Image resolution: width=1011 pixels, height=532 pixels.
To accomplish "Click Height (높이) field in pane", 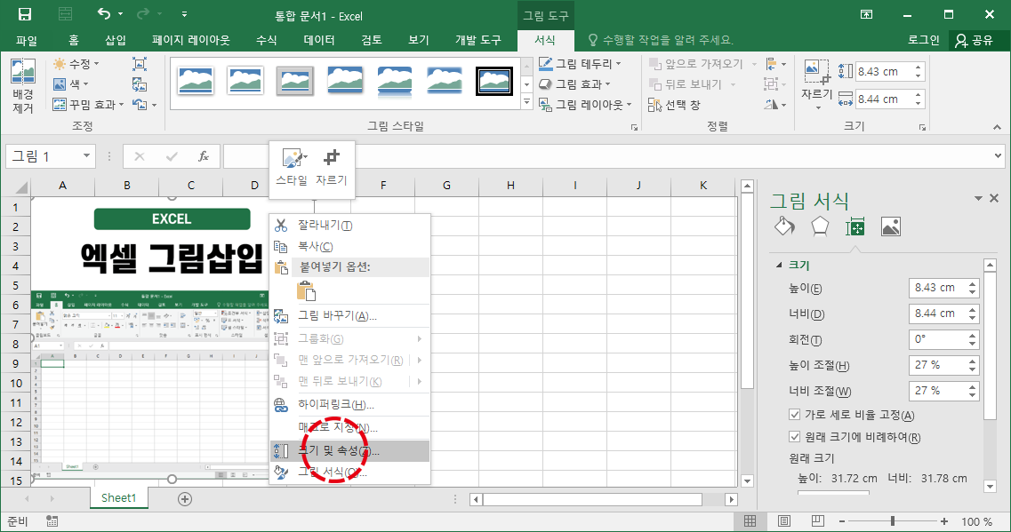I will click(938, 288).
